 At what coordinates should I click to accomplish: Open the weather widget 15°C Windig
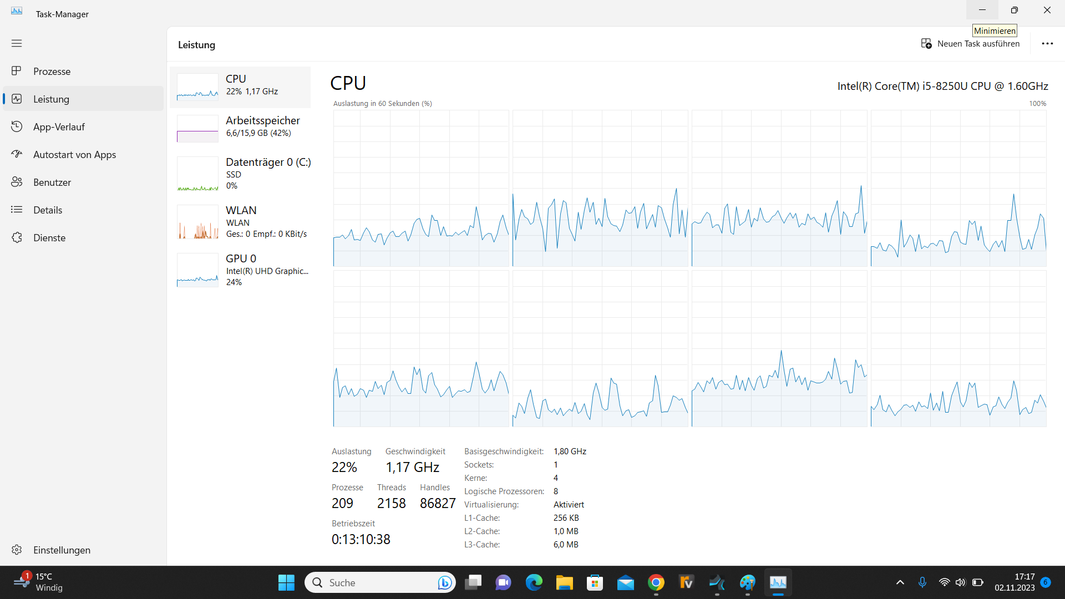[x=39, y=582]
